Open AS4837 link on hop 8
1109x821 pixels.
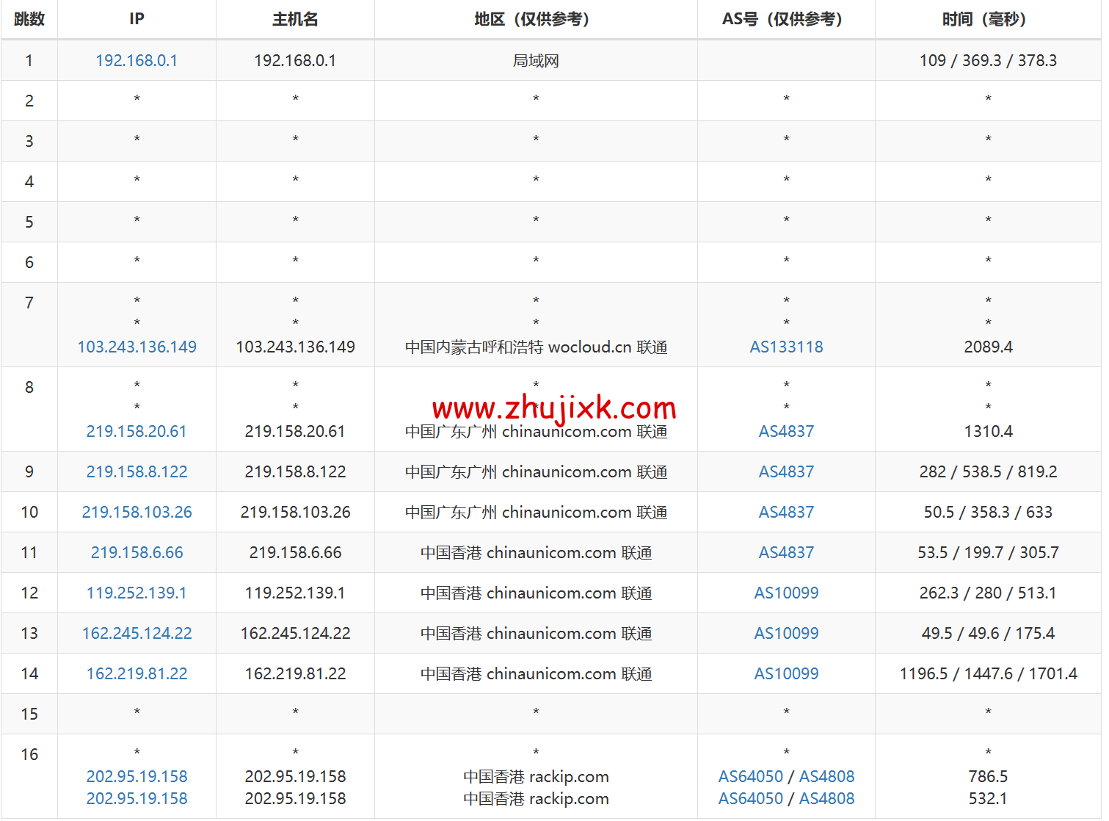click(x=786, y=431)
